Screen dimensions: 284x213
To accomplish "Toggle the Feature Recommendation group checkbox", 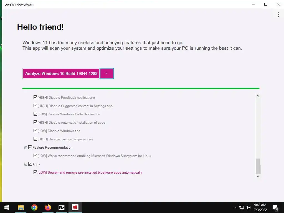I will click(x=30, y=148).
